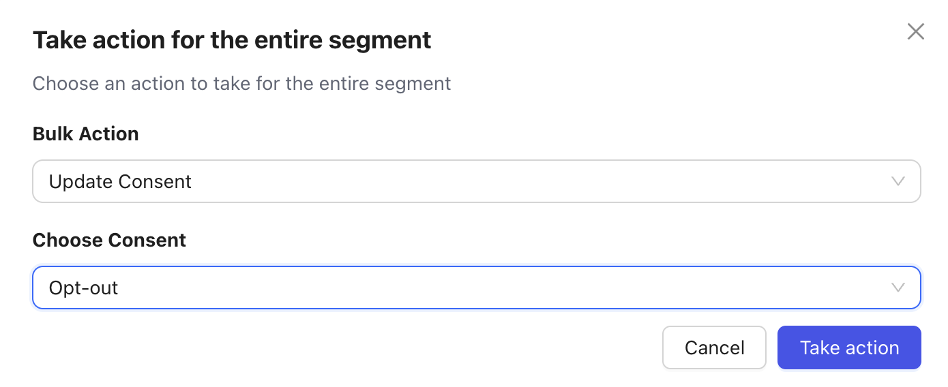Screen dimensions: 948x387
Task: Close the dialog with the X icon
Action: click(915, 31)
